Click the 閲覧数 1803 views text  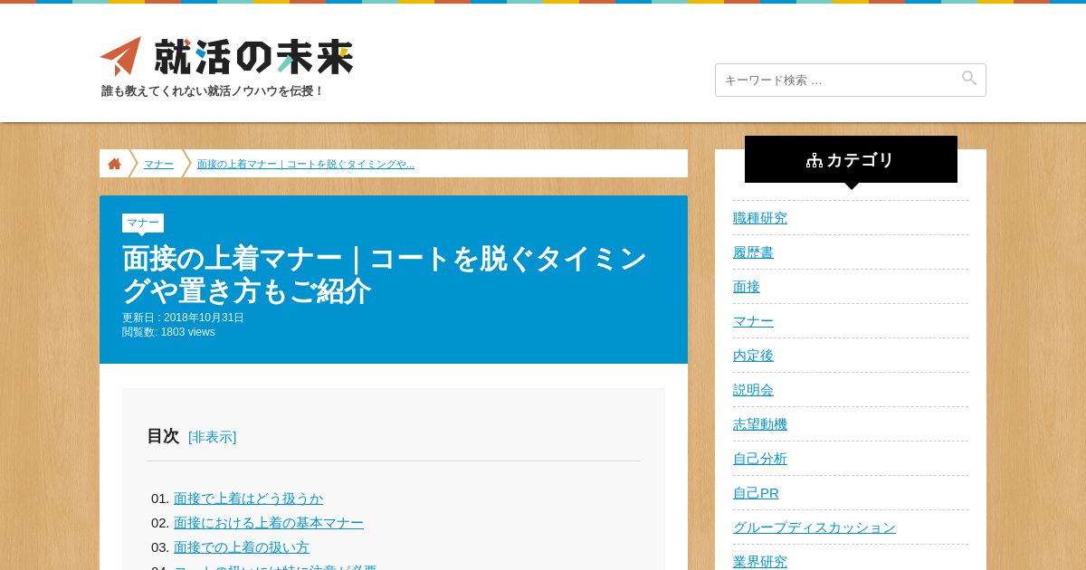click(x=168, y=332)
